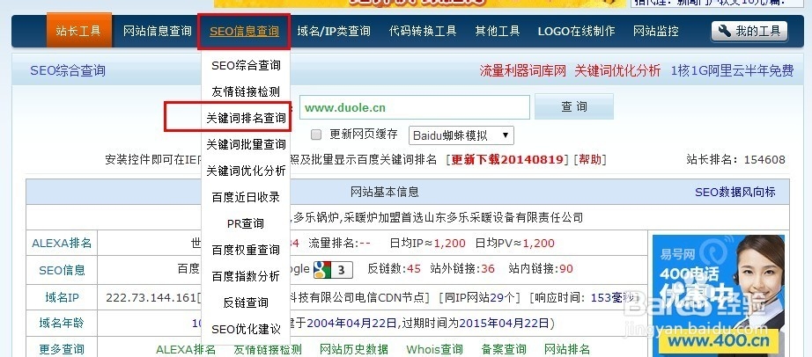
Task: Open the 网站排名 link
Action: pos(567,350)
